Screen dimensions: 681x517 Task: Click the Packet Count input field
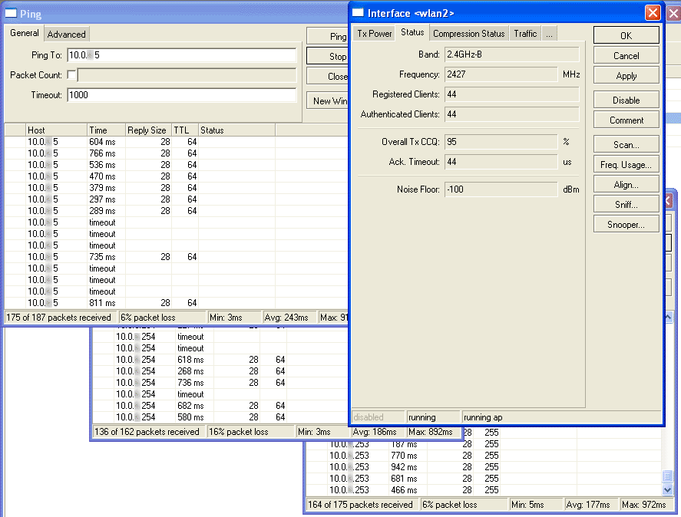pyautogui.click(x=187, y=75)
